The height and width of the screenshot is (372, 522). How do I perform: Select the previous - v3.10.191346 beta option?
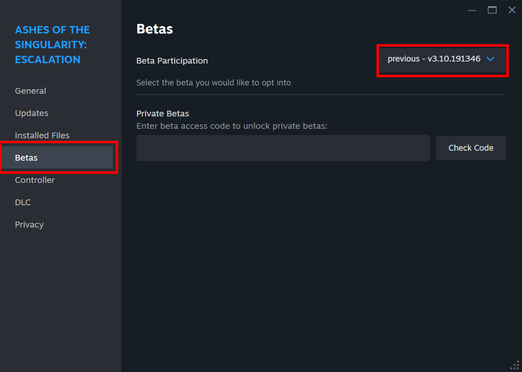(434, 59)
